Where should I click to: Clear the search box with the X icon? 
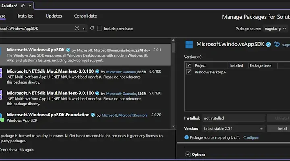(77, 29)
